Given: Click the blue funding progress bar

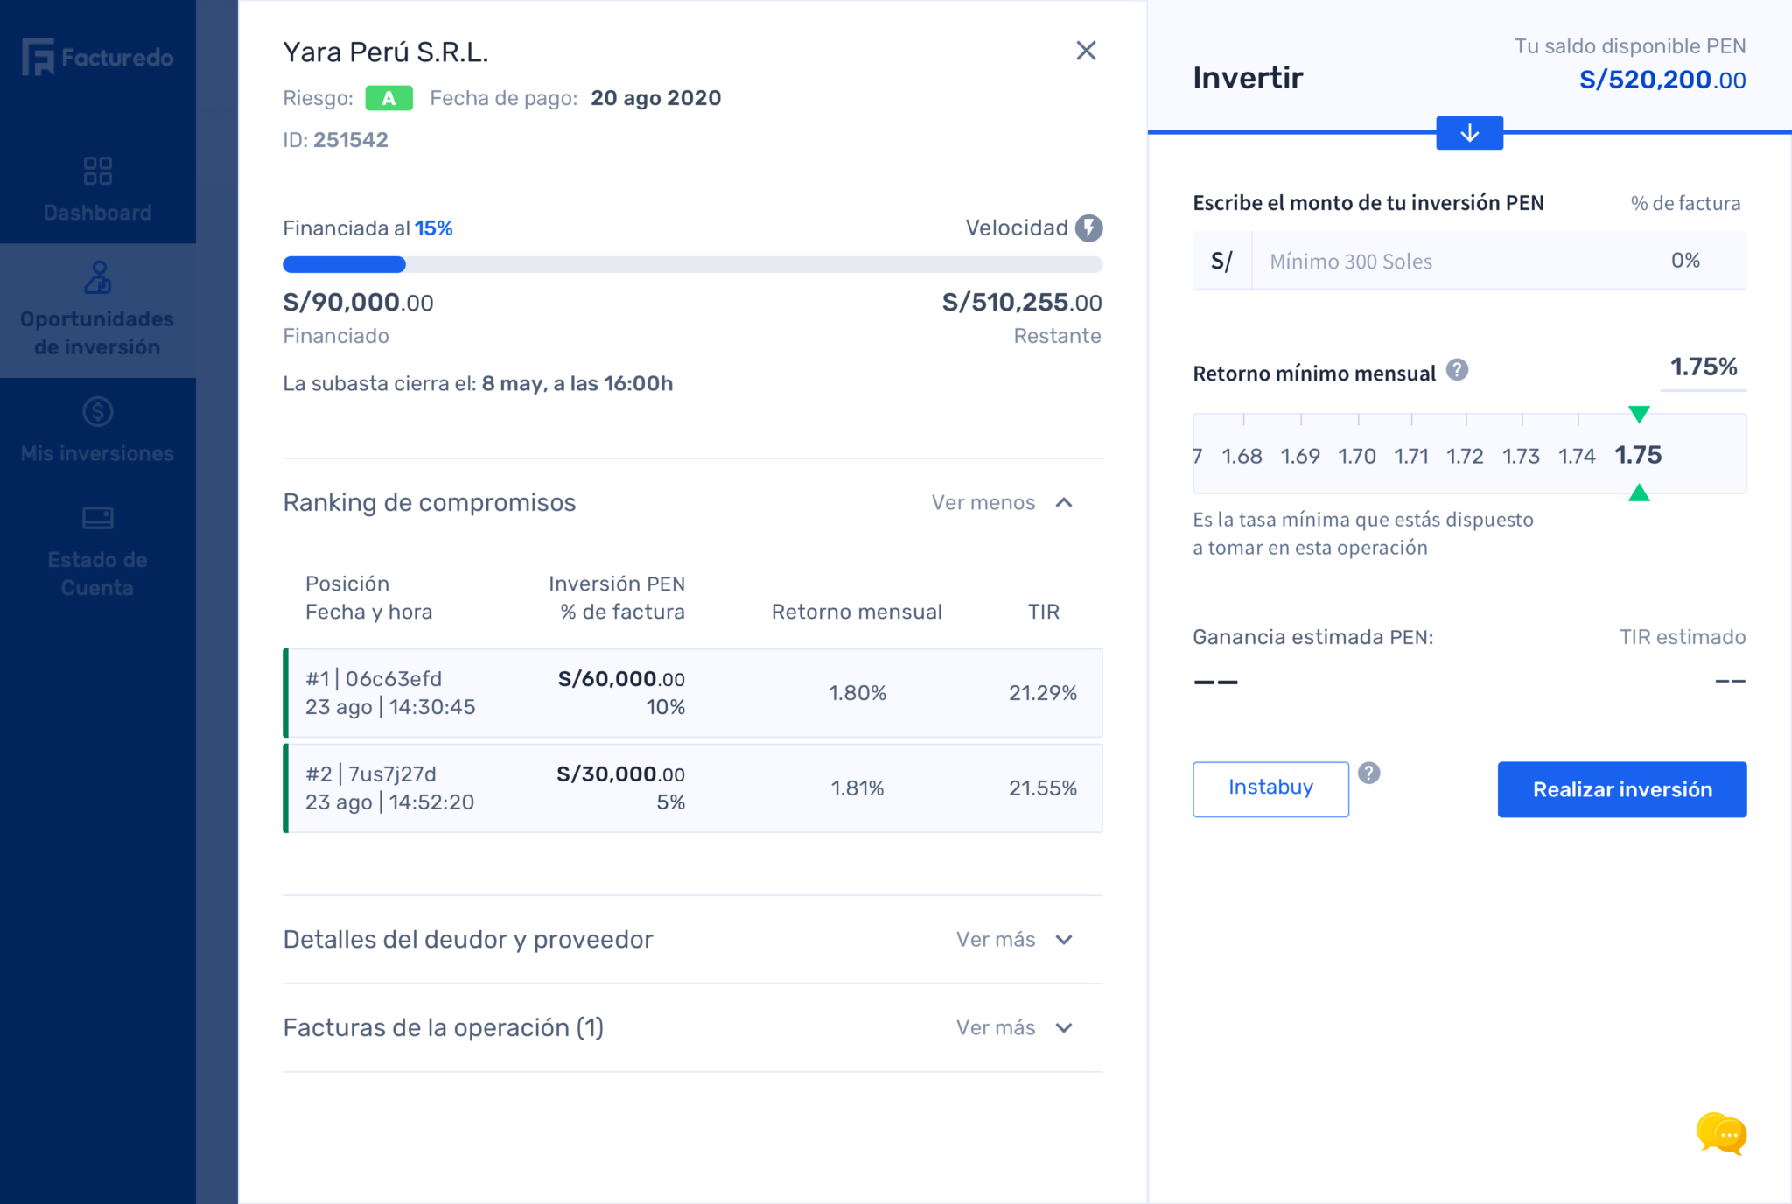Looking at the screenshot, I should (344, 264).
